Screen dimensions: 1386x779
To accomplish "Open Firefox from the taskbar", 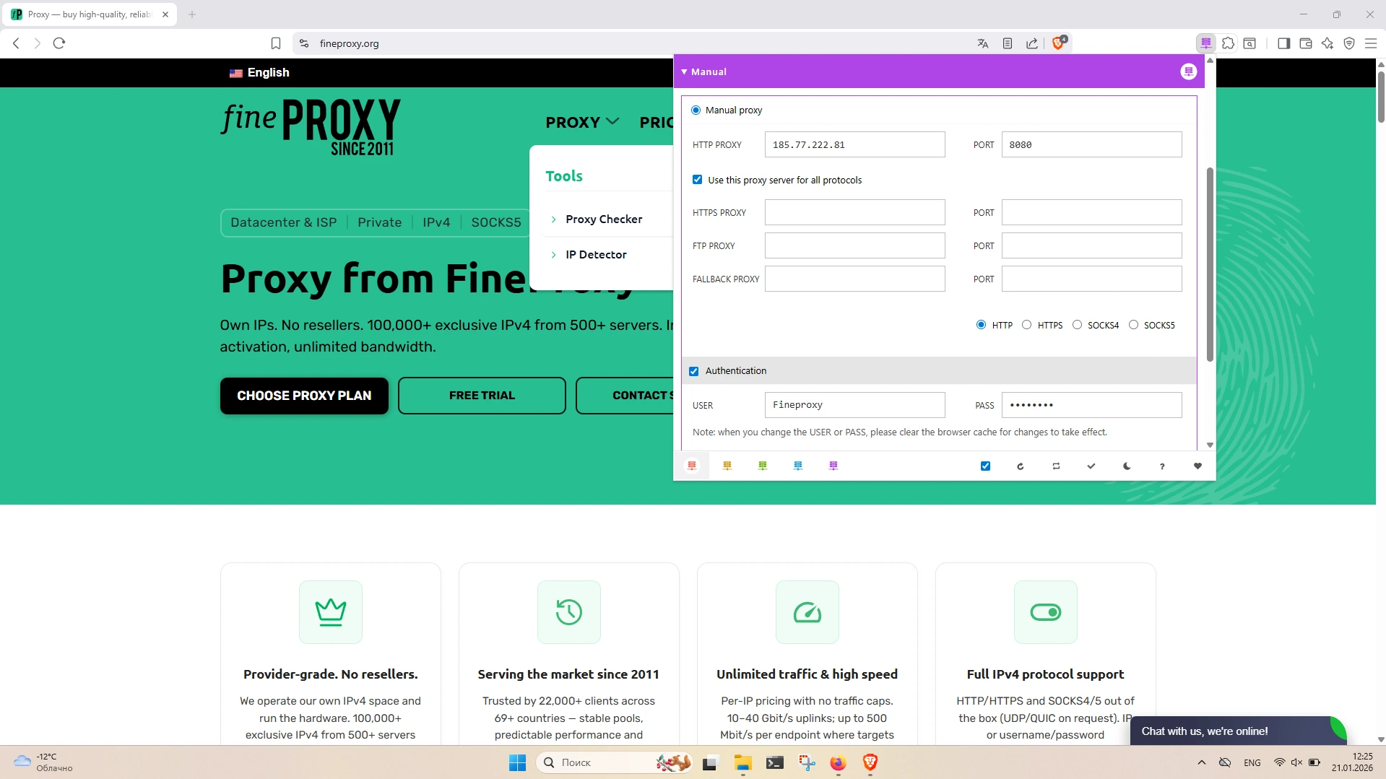I will coord(838,762).
